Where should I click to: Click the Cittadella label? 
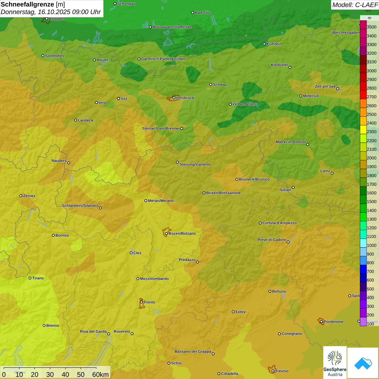click(x=230, y=374)
